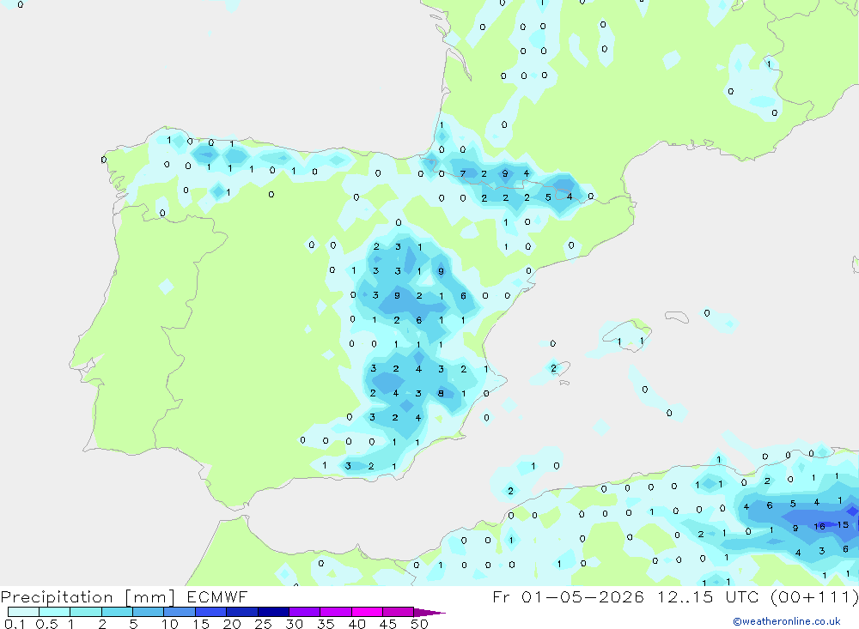
Task: Click the '8' rainfall value near Valencia
Action: 441,393
